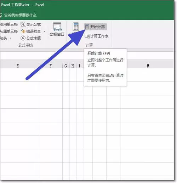Viewport: 177px width, 183px height.
Task: Open the error checking dropdown arrow
Action: click(45, 31)
